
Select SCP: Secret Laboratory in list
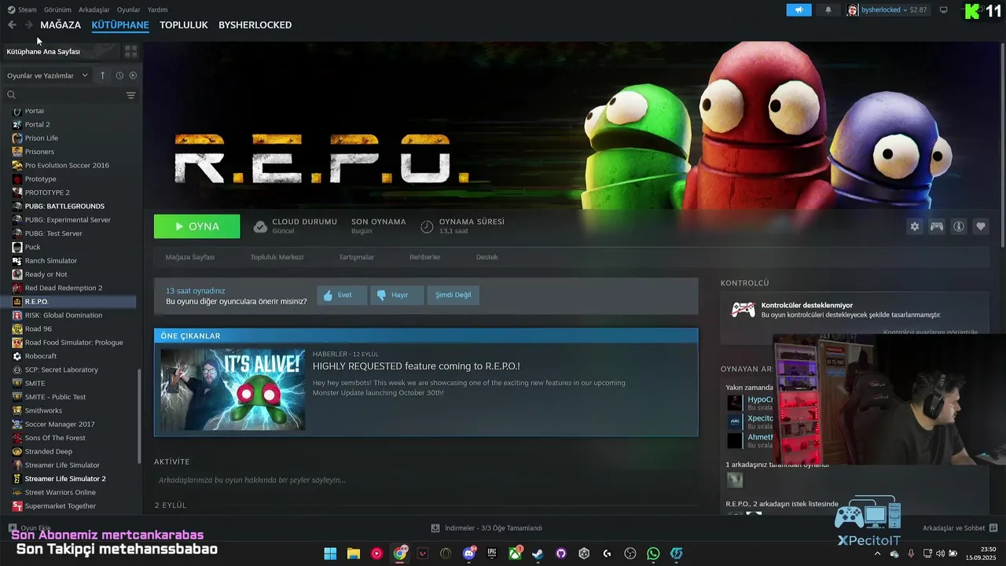[x=61, y=369]
